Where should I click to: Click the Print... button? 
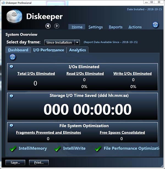[x=39, y=162]
